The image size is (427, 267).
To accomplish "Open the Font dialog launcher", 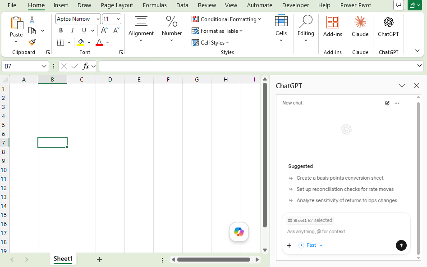I will (121, 52).
